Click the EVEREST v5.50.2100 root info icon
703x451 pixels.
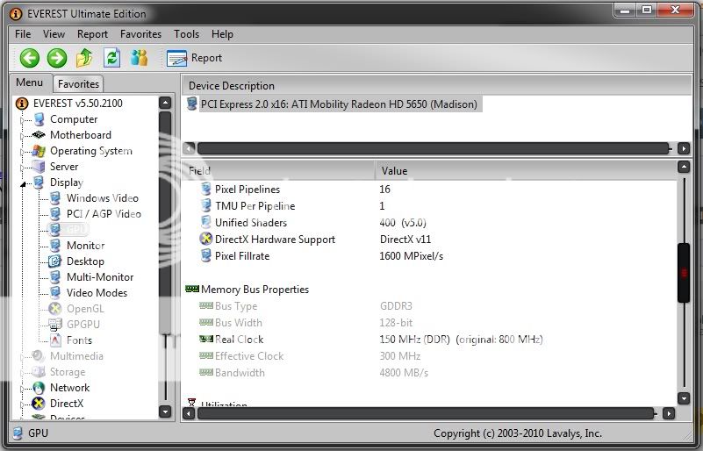22,104
